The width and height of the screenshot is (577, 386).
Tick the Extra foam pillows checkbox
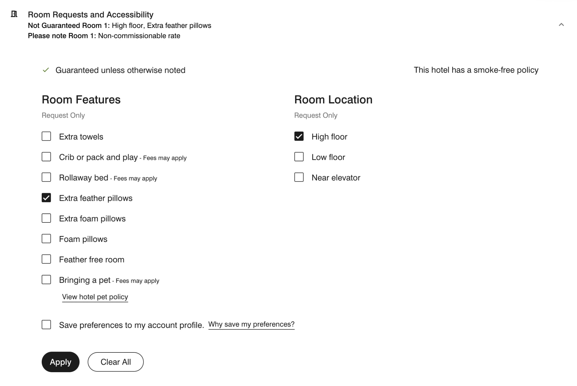[x=46, y=218]
